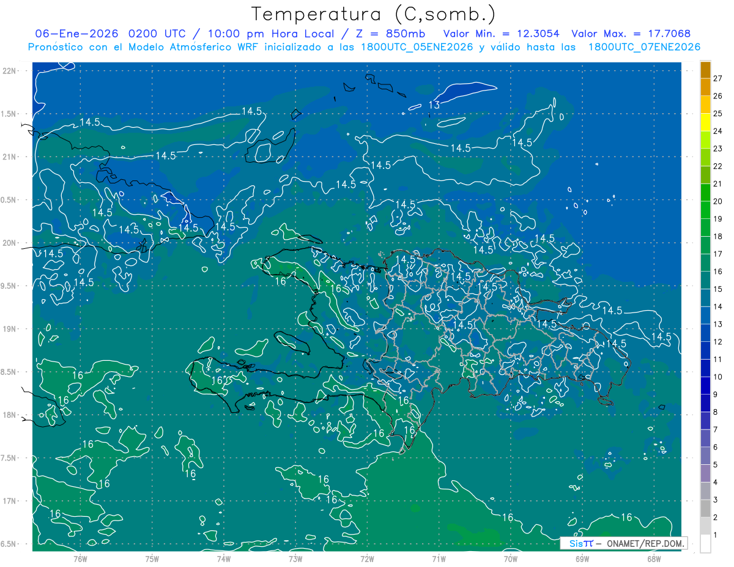Click the '19N' latitude axis label
The height and width of the screenshot is (567, 734).
[9, 329]
